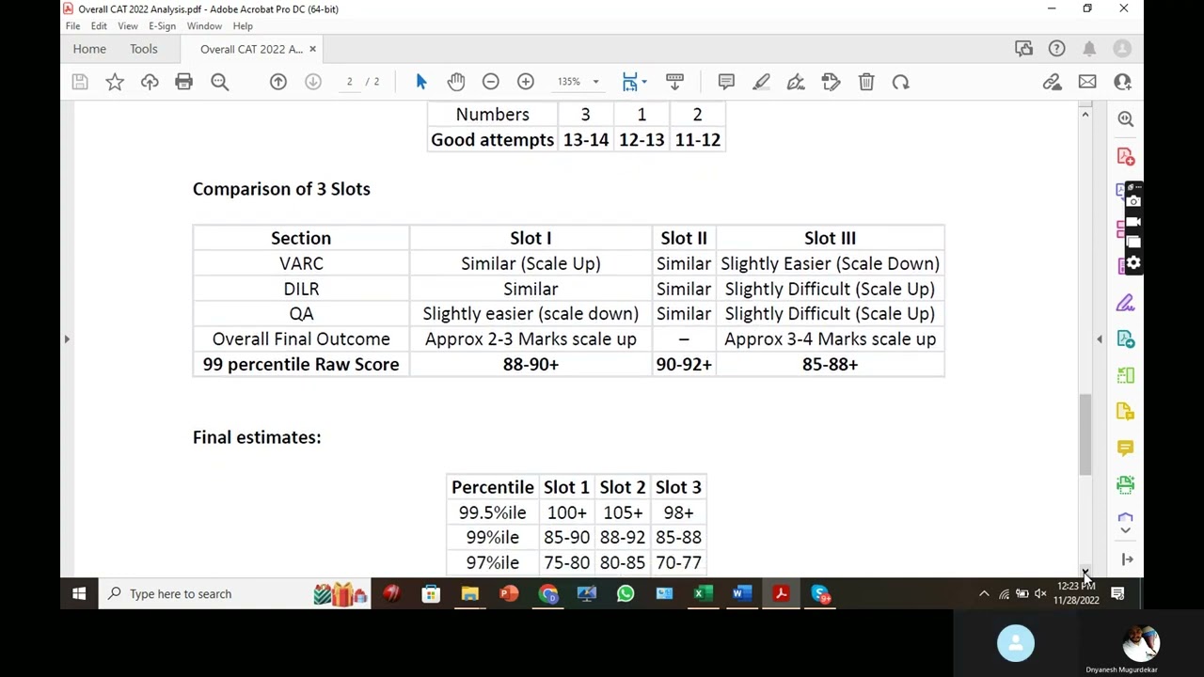Click the 'Final estimates:' heading
The image size is (1204, 677).
257,437
